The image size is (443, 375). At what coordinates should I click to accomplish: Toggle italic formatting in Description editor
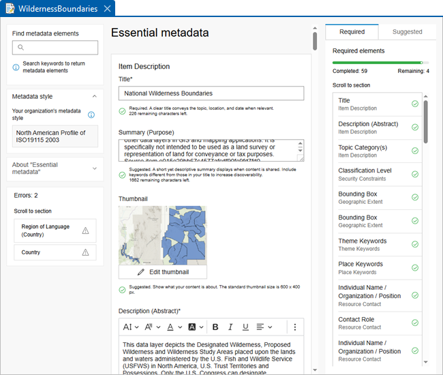coord(230,327)
